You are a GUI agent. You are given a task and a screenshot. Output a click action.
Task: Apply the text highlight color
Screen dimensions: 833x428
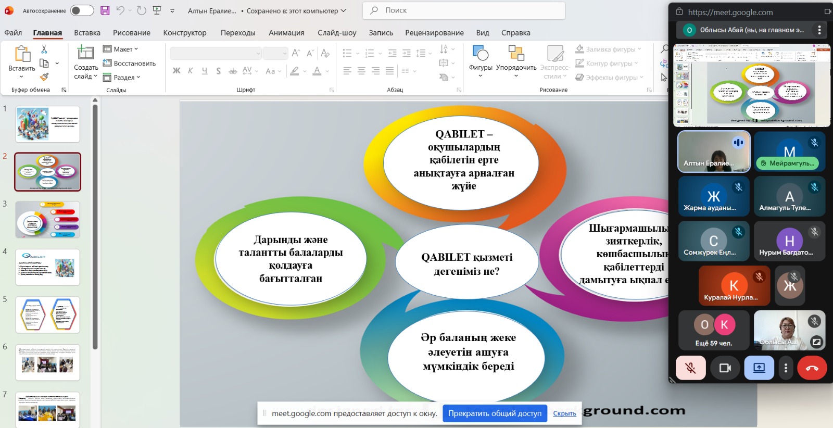click(x=295, y=71)
